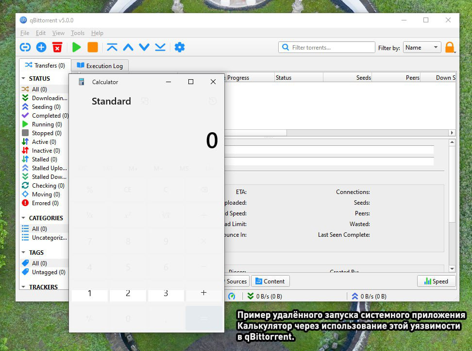472x351 pixels.
Task: Start torrents with the green play icon
Action: tap(76, 47)
